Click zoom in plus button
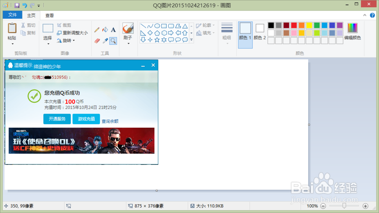 click(x=365, y=206)
